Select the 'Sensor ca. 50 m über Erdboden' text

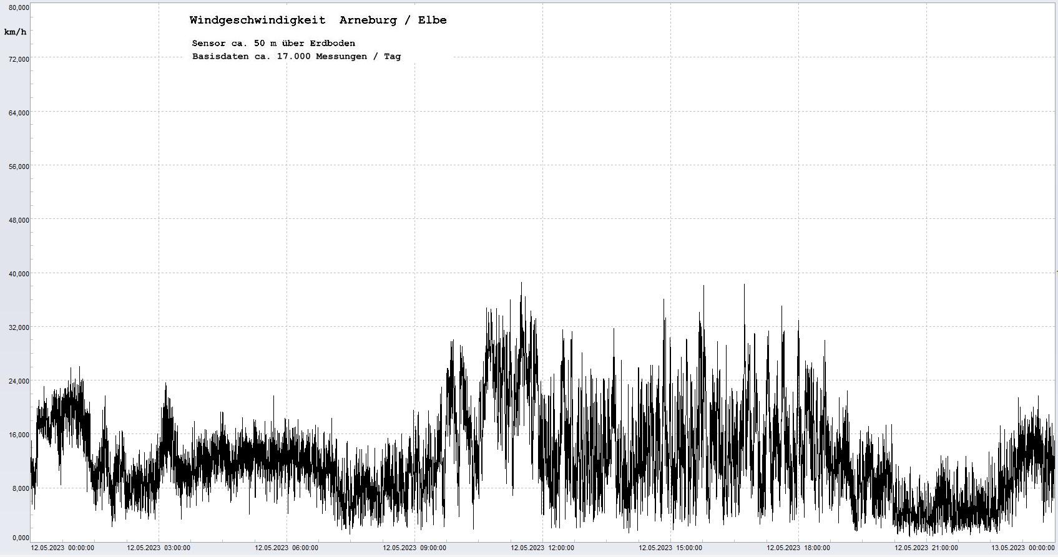pos(273,43)
